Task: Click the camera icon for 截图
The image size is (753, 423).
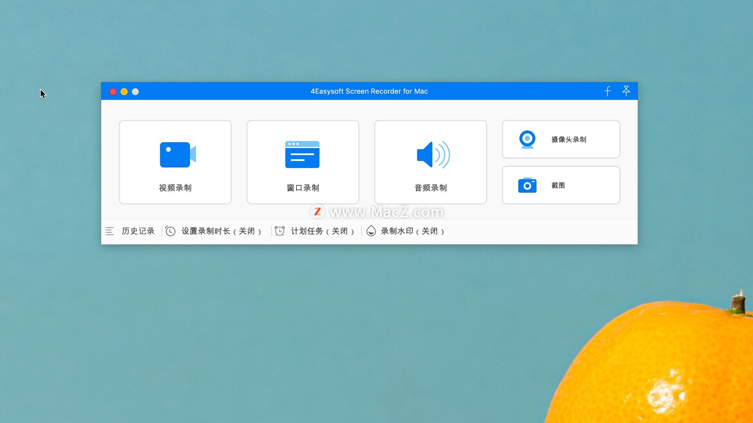Action: 527,185
